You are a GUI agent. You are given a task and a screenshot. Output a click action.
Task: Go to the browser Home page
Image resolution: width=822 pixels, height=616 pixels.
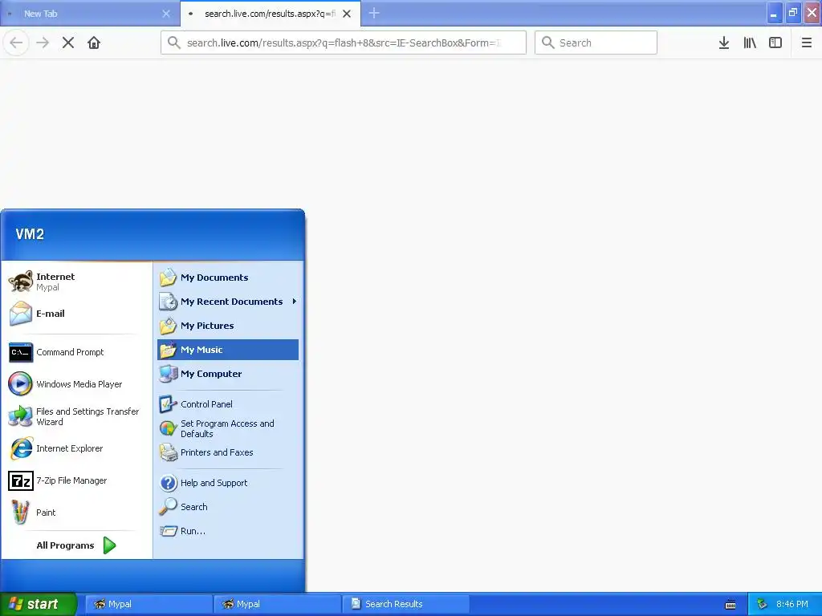point(94,43)
